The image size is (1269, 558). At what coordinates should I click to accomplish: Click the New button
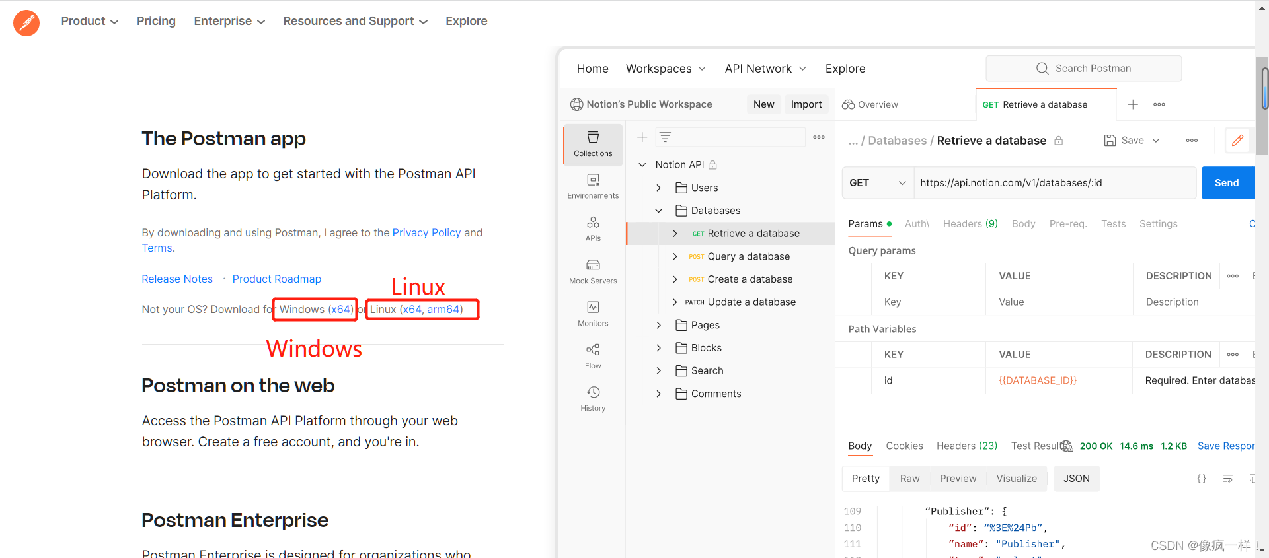763,104
